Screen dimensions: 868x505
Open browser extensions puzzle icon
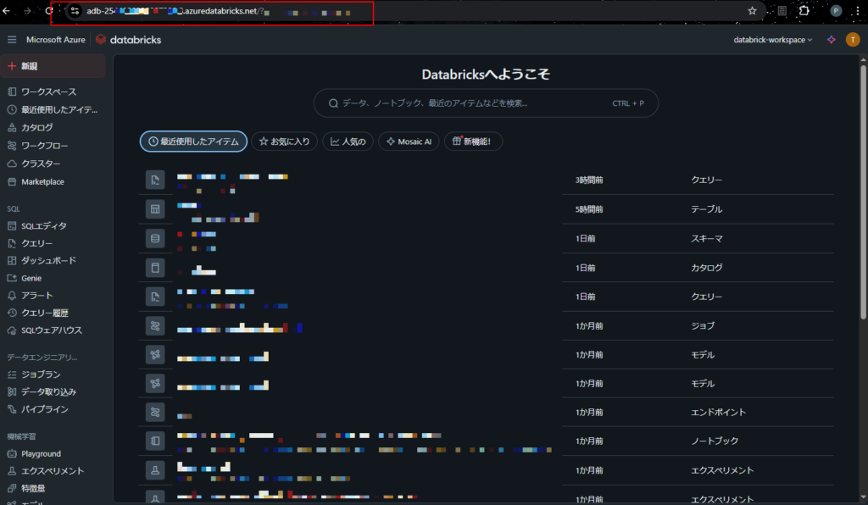point(804,10)
